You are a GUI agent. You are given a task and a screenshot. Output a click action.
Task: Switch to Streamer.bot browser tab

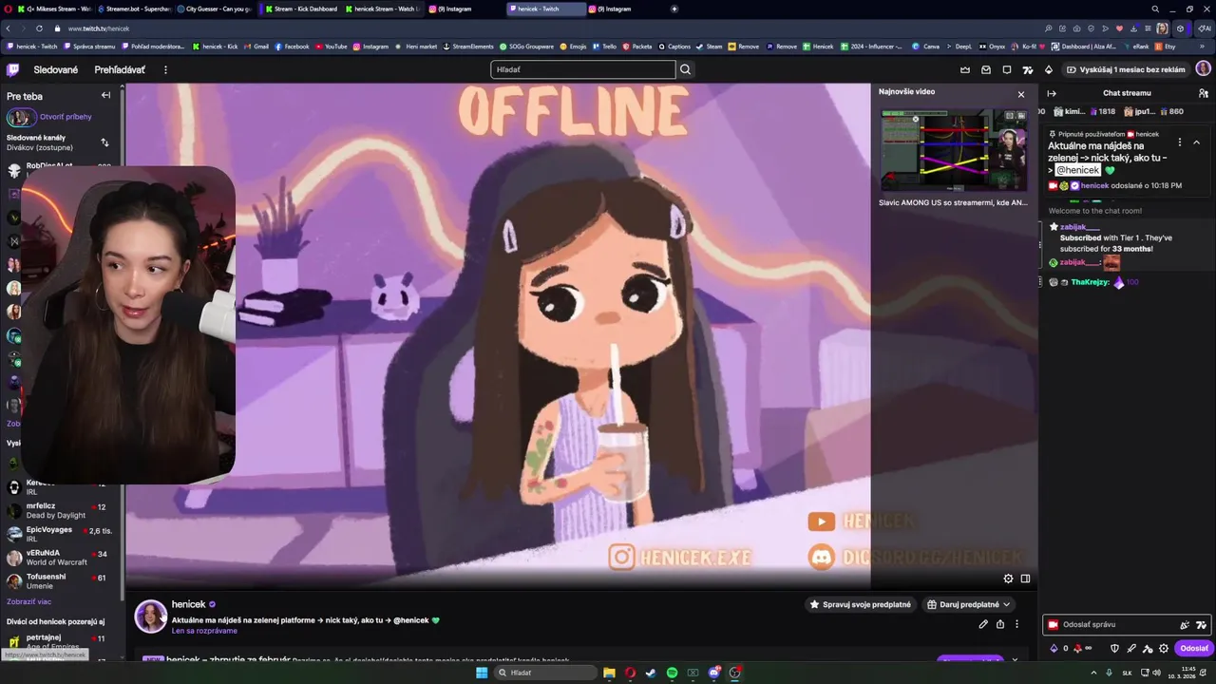point(133,9)
